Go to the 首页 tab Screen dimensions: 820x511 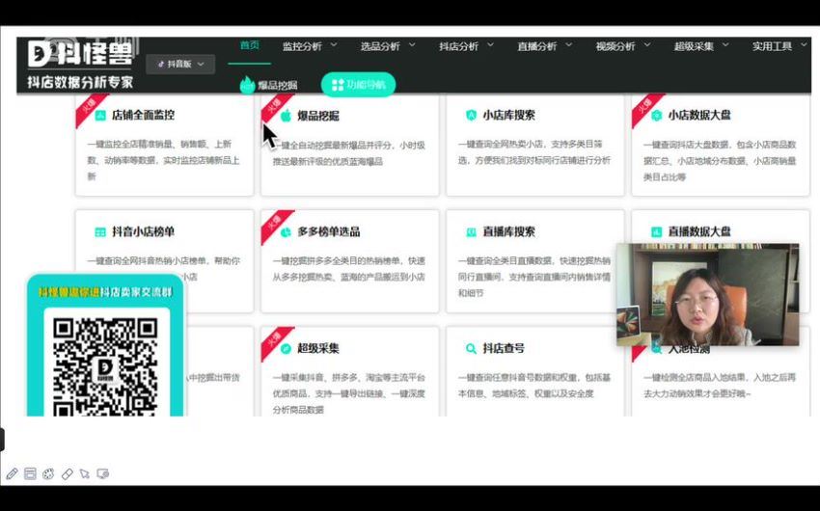(250, 45)
